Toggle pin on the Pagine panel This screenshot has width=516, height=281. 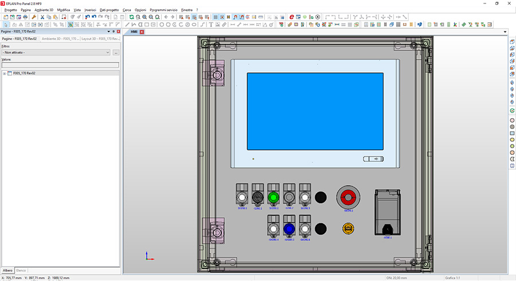(114, 32)
